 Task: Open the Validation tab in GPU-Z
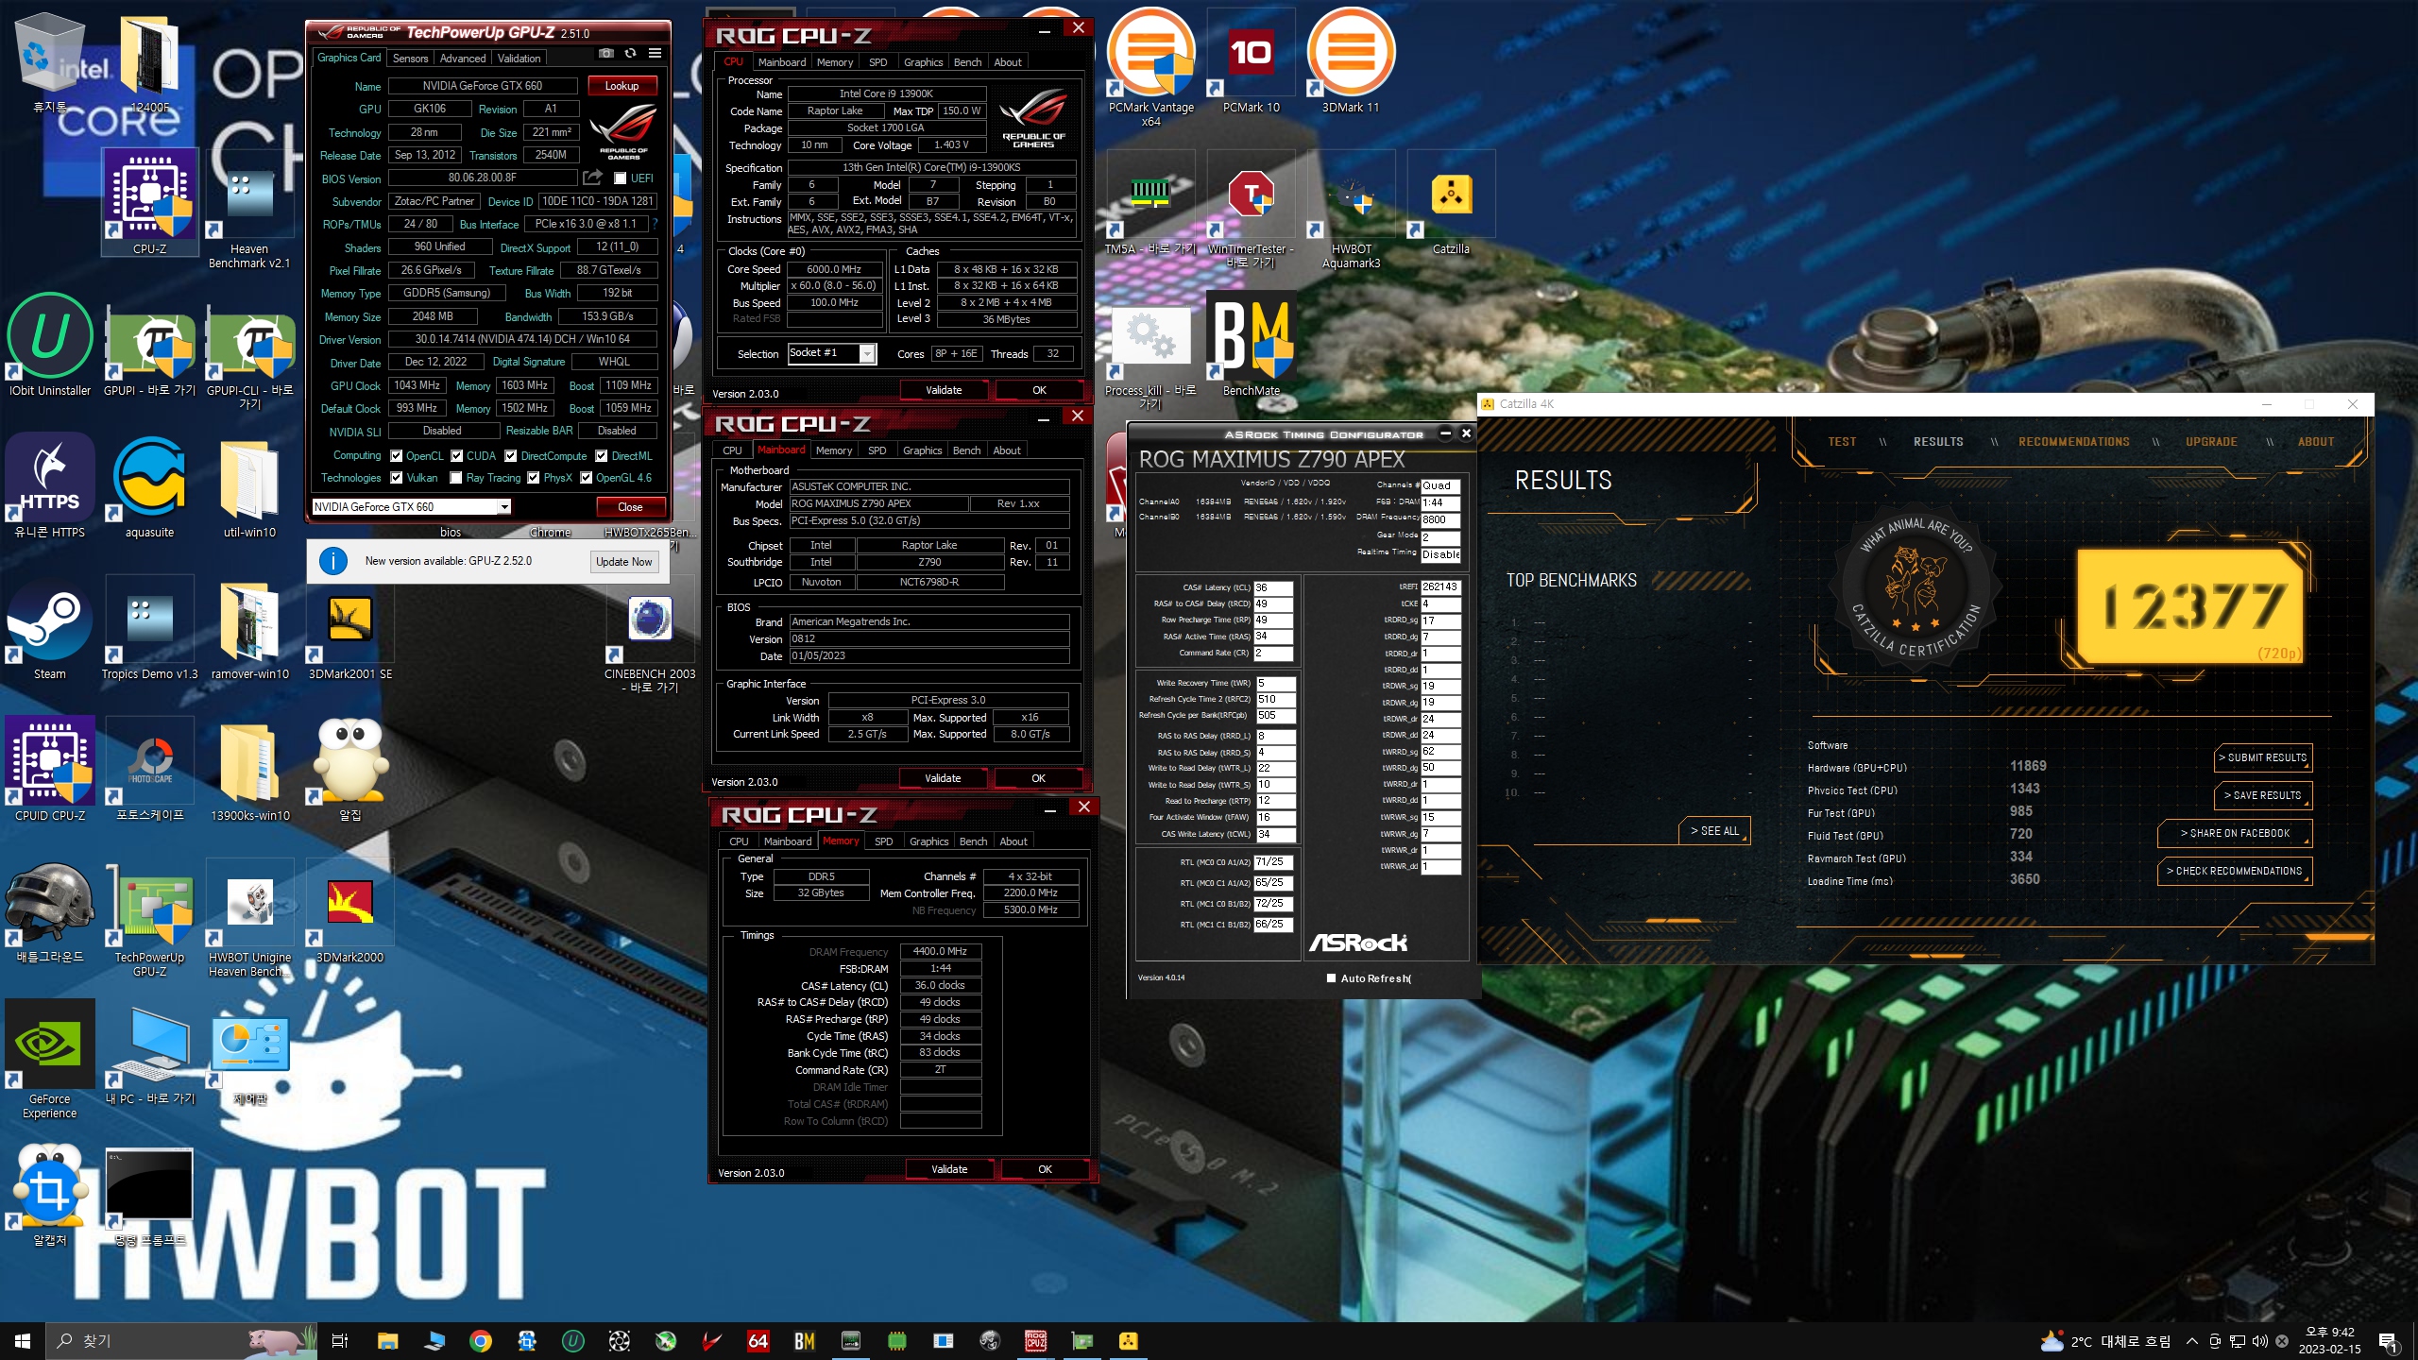pos(519,59)
